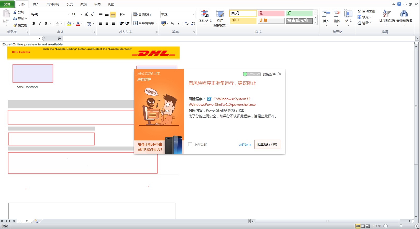Click the insert function fx icon
The image size is (420, 229).
pyautogui.click(x=59, y=38)
